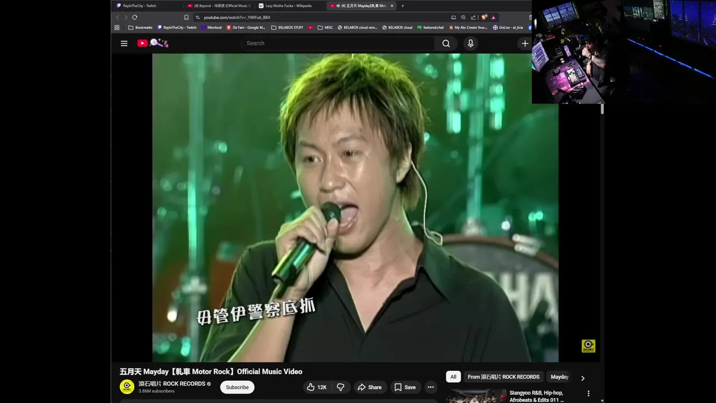Bookmark this page with bookmark icon
716x403 pixels.
click(186, 17)
